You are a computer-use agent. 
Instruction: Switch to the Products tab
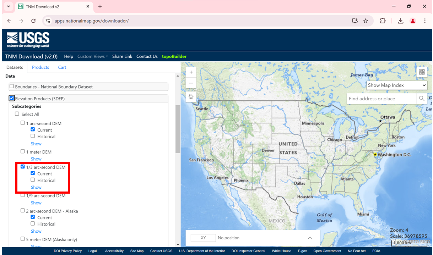pyautogui.click(x=40, y=67)
